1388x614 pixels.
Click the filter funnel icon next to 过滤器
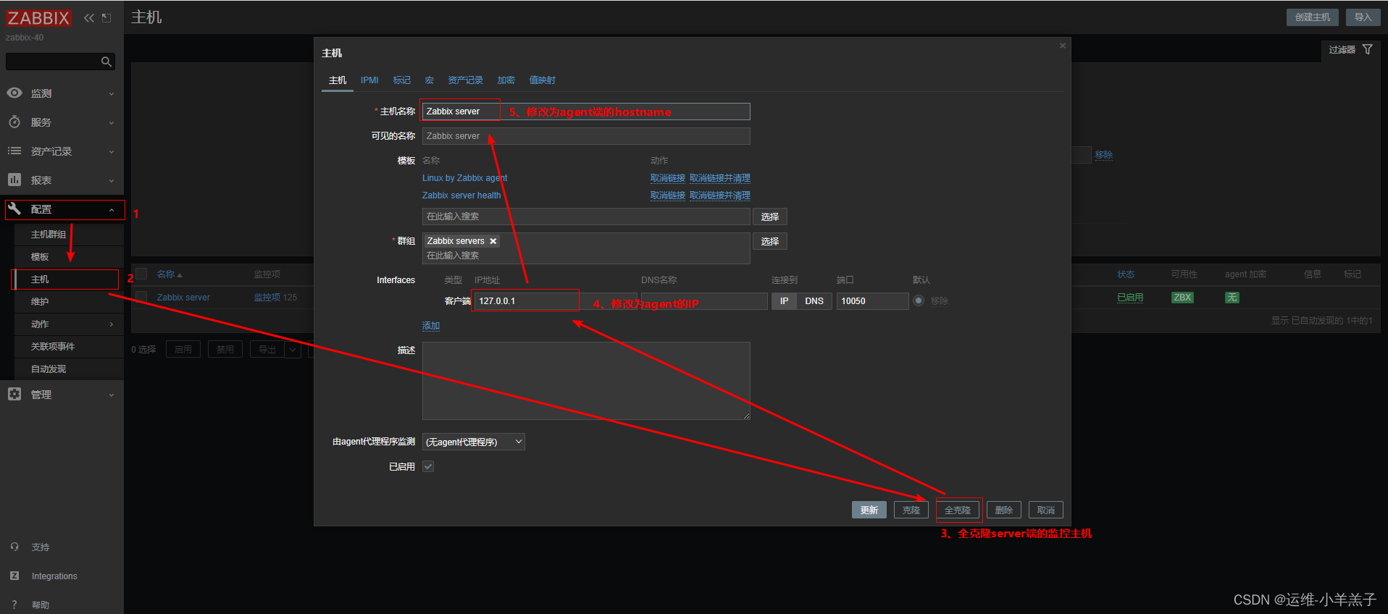pyautogui.click(x=1368, y=49)
